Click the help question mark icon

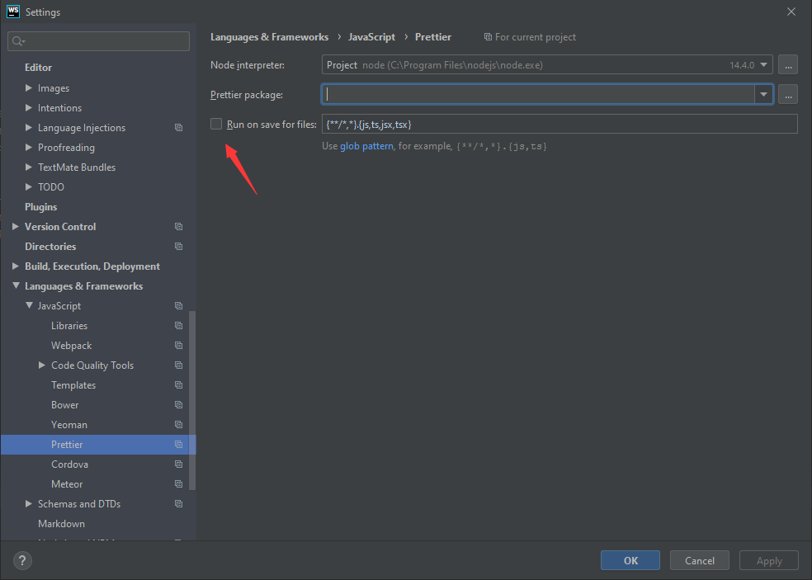(22, 561)
